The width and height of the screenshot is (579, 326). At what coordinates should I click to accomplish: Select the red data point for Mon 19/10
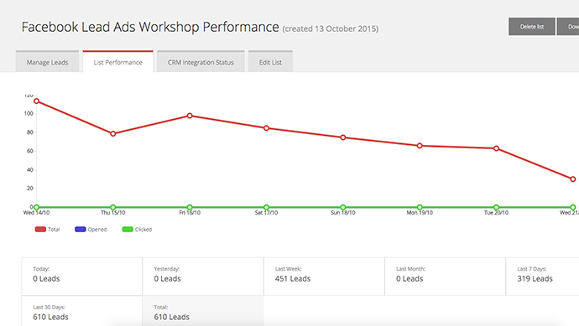tap(420, 146)
